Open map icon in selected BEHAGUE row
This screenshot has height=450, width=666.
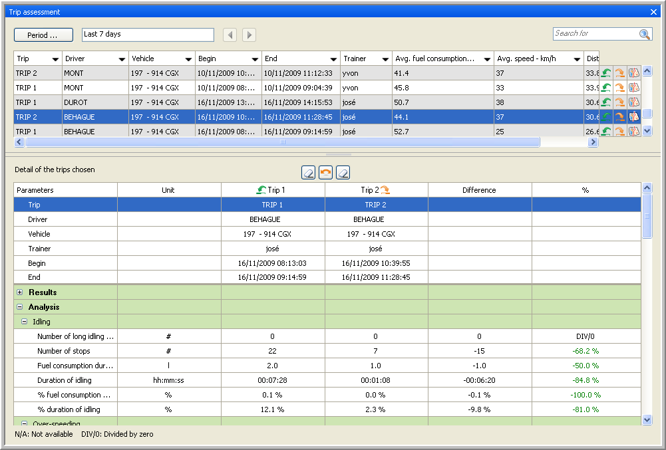tap(633, 117)
